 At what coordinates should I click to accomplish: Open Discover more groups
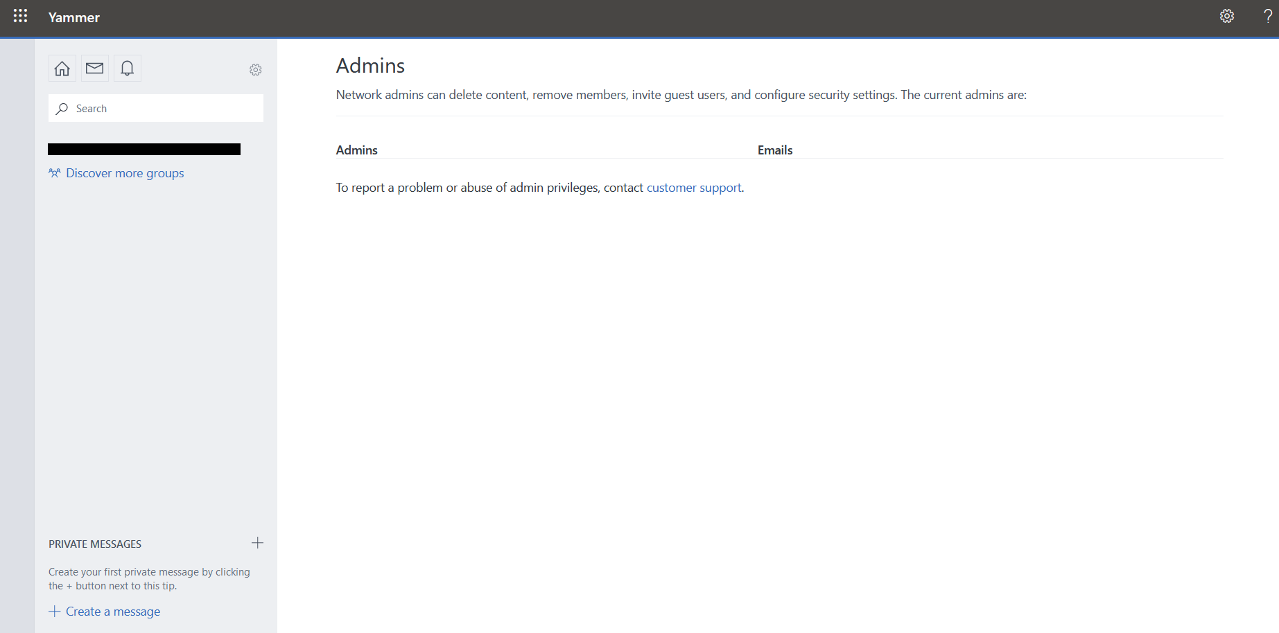point(125,172)
